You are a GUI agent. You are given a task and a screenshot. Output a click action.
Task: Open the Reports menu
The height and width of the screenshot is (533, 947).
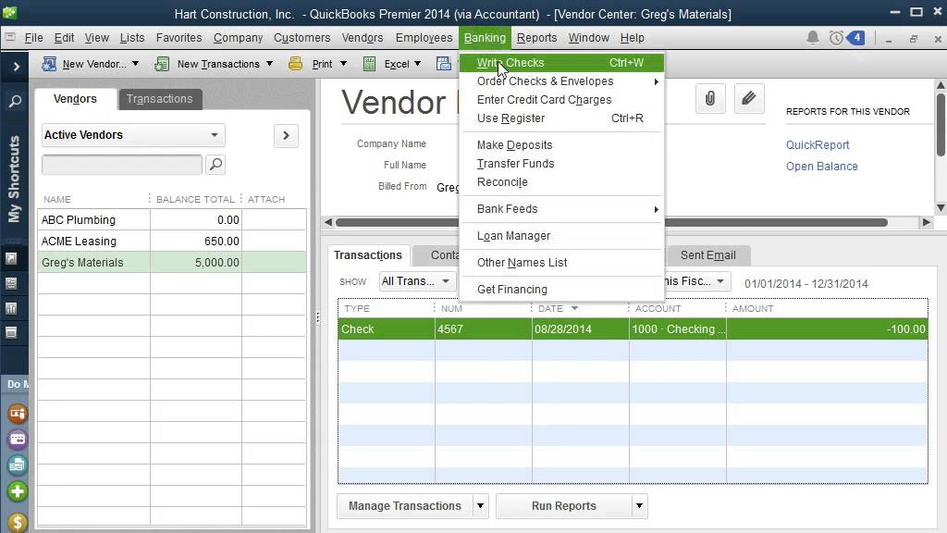(537, 38)
